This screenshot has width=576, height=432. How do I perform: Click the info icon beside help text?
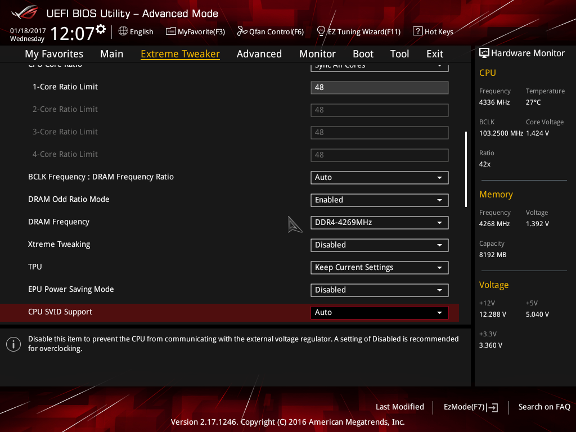13,344
